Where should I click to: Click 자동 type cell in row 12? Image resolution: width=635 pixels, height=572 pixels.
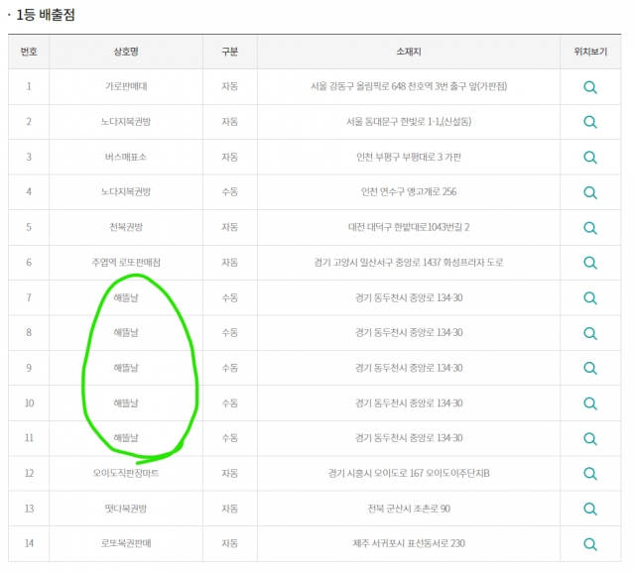coord(229,473)
